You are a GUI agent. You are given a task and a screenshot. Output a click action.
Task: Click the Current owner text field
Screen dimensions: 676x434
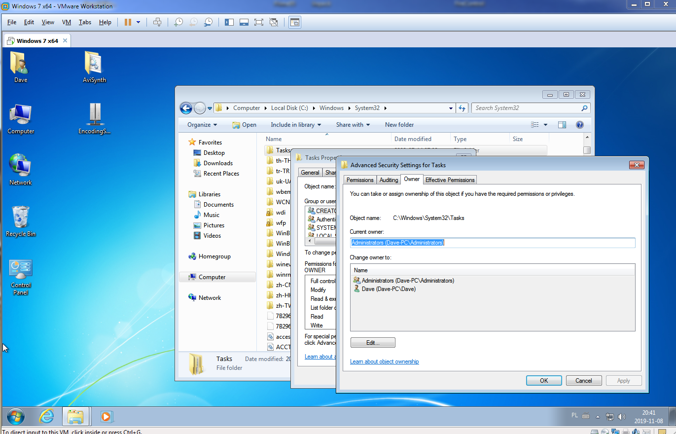click(x=493, y=243)
